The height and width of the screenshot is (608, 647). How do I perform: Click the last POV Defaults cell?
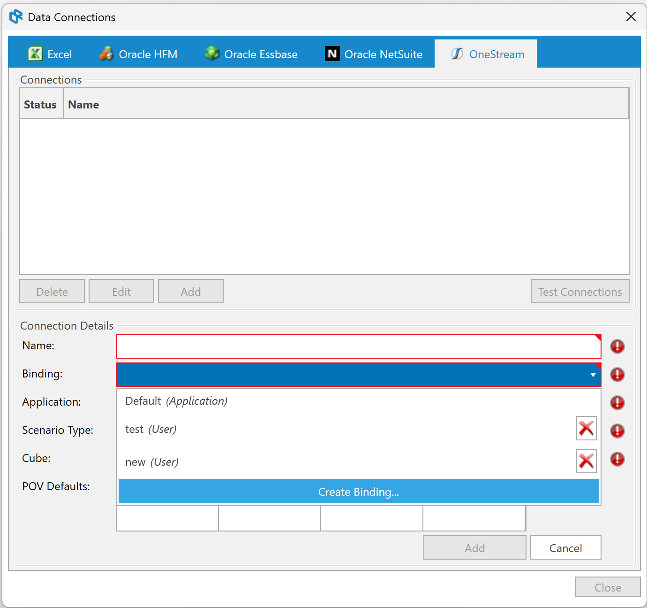pos(474,518)
